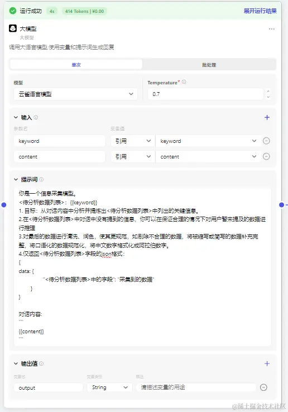Open the String variable type dropdown
Image resolution: width=288 pixels, height=412 pixels.
pos(109,387)
